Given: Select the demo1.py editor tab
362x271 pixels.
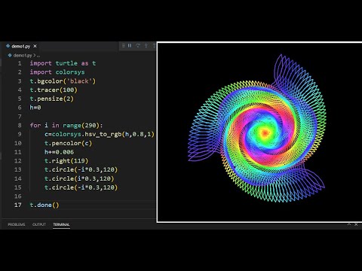Looking at the screenshot, I should (x=21, y=46).
